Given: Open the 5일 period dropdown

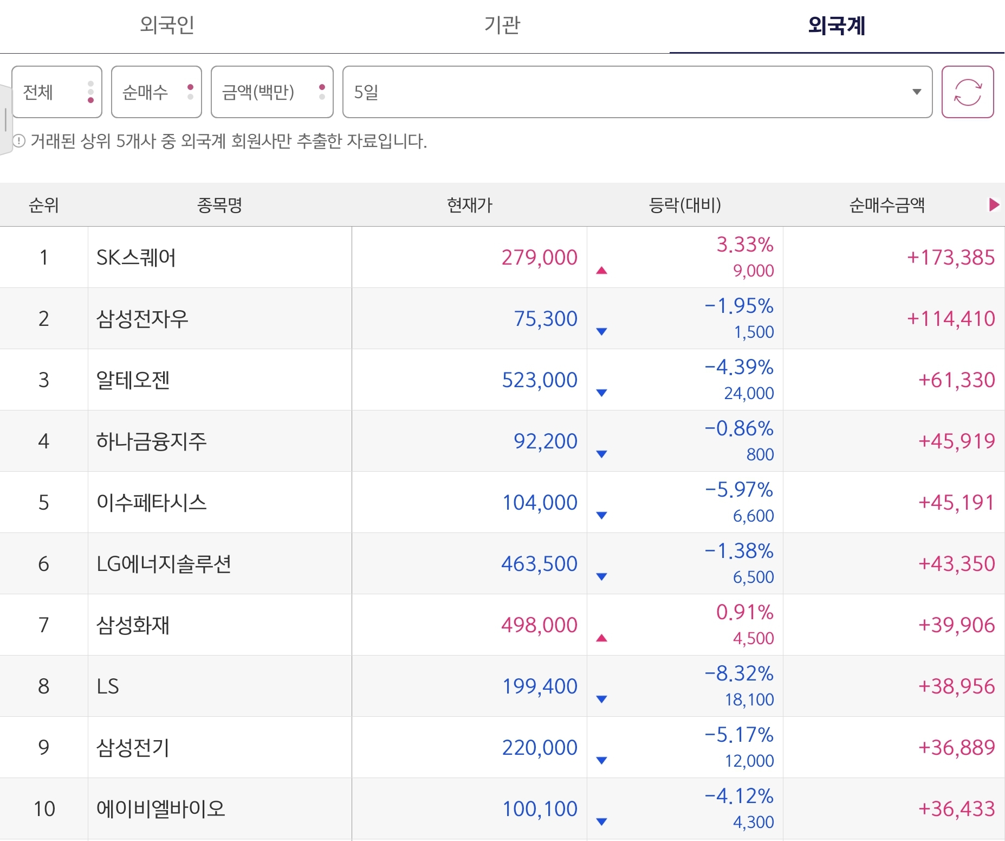Looking at the screenshot, I should pyautogui.click(x=637, y=92).
